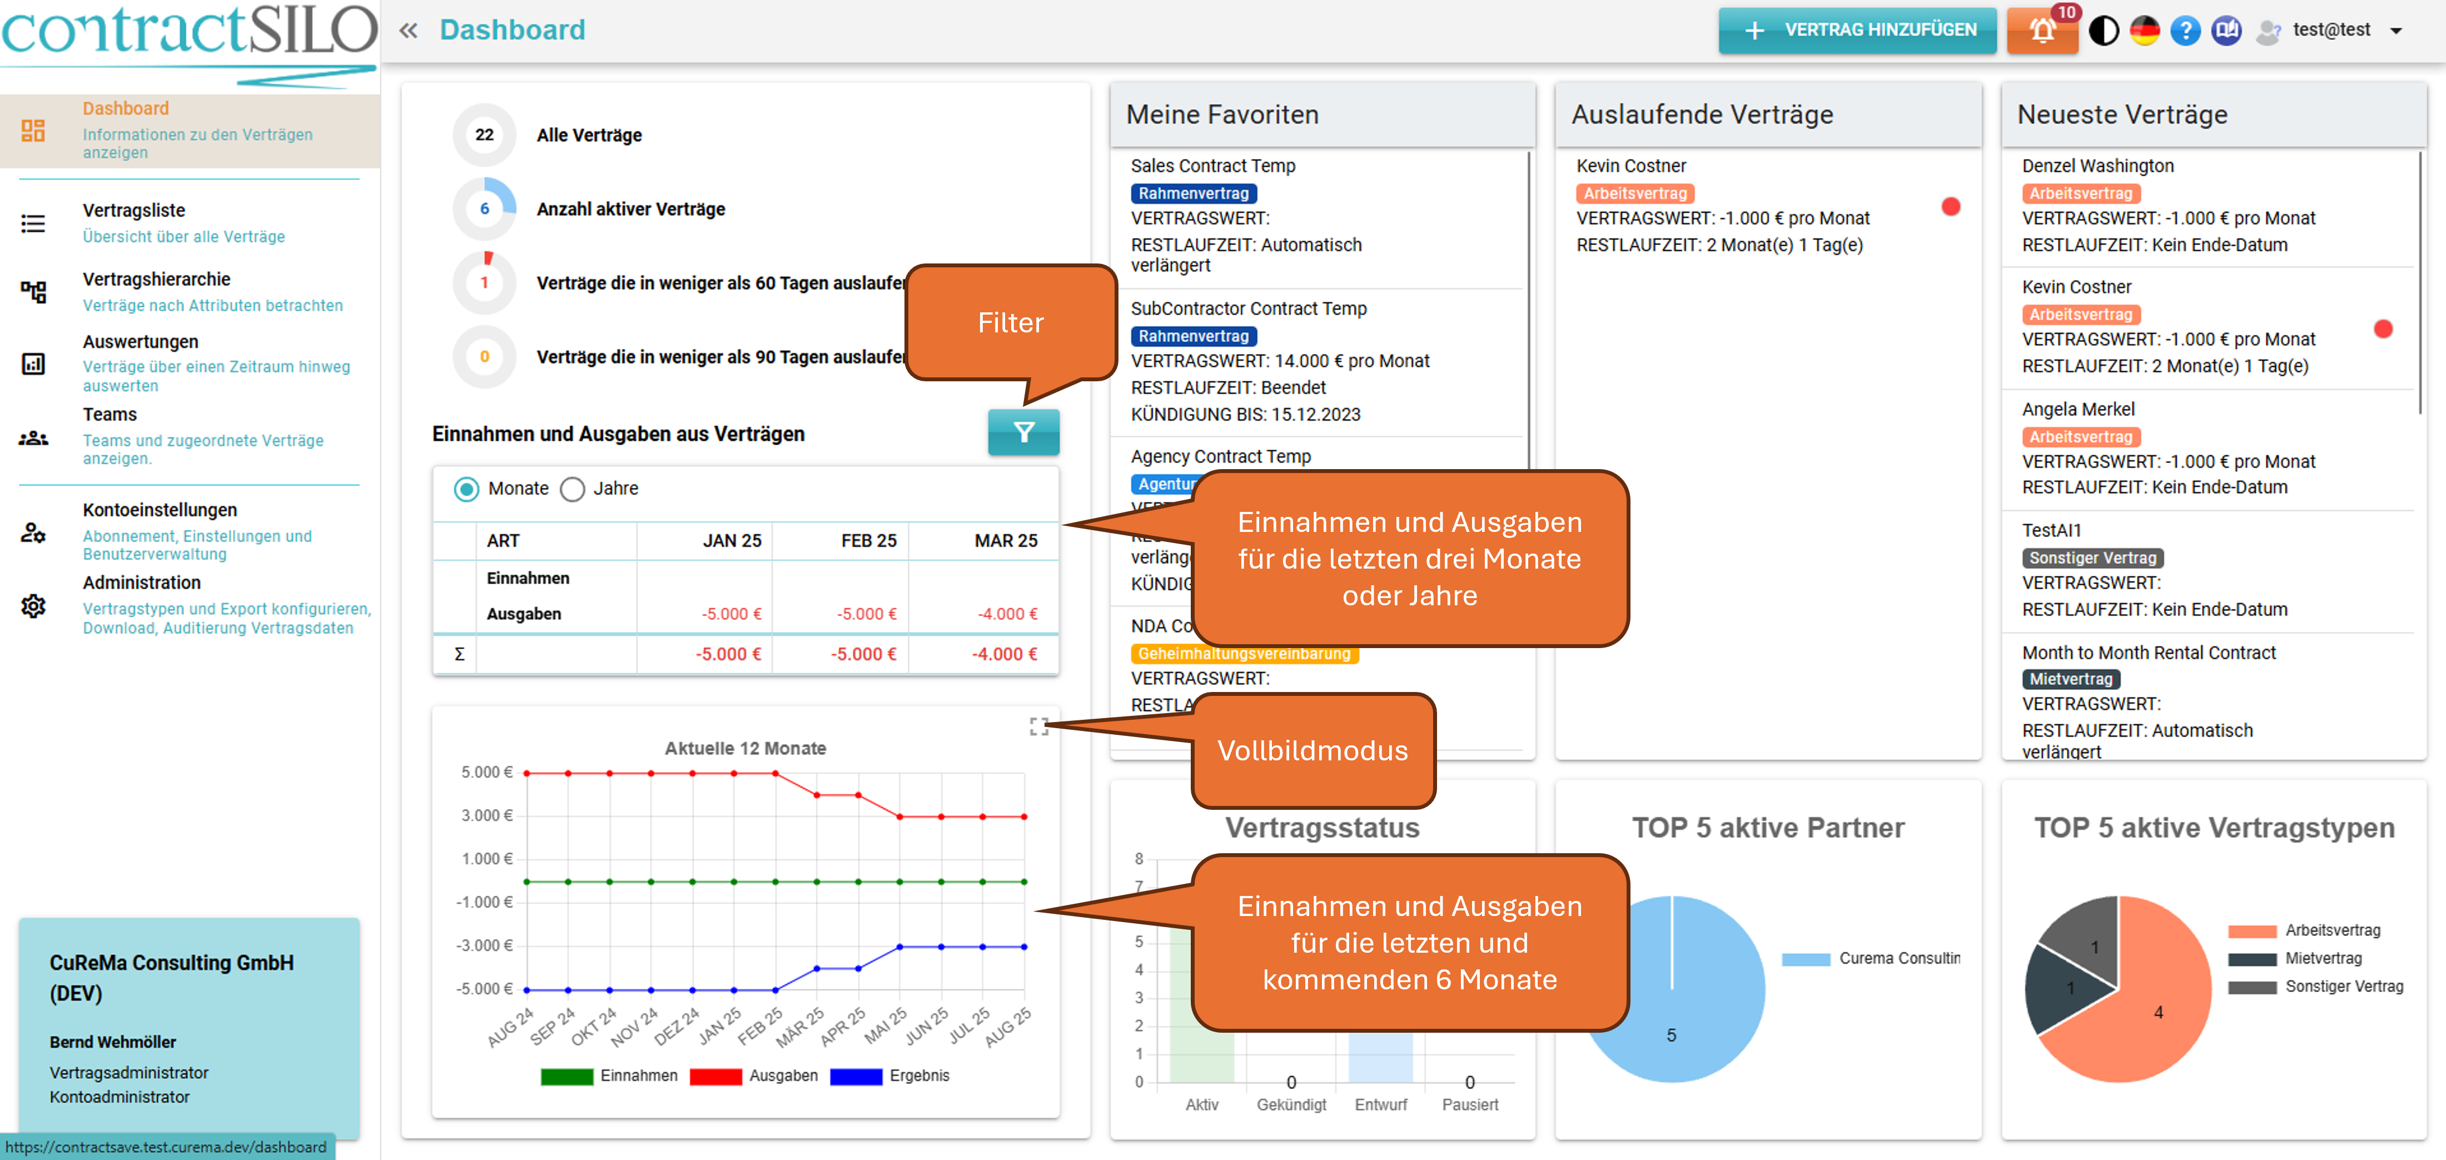2446x1160 pixels.
Task: Open help via the question mark icon
Action: coord(2186,29)
